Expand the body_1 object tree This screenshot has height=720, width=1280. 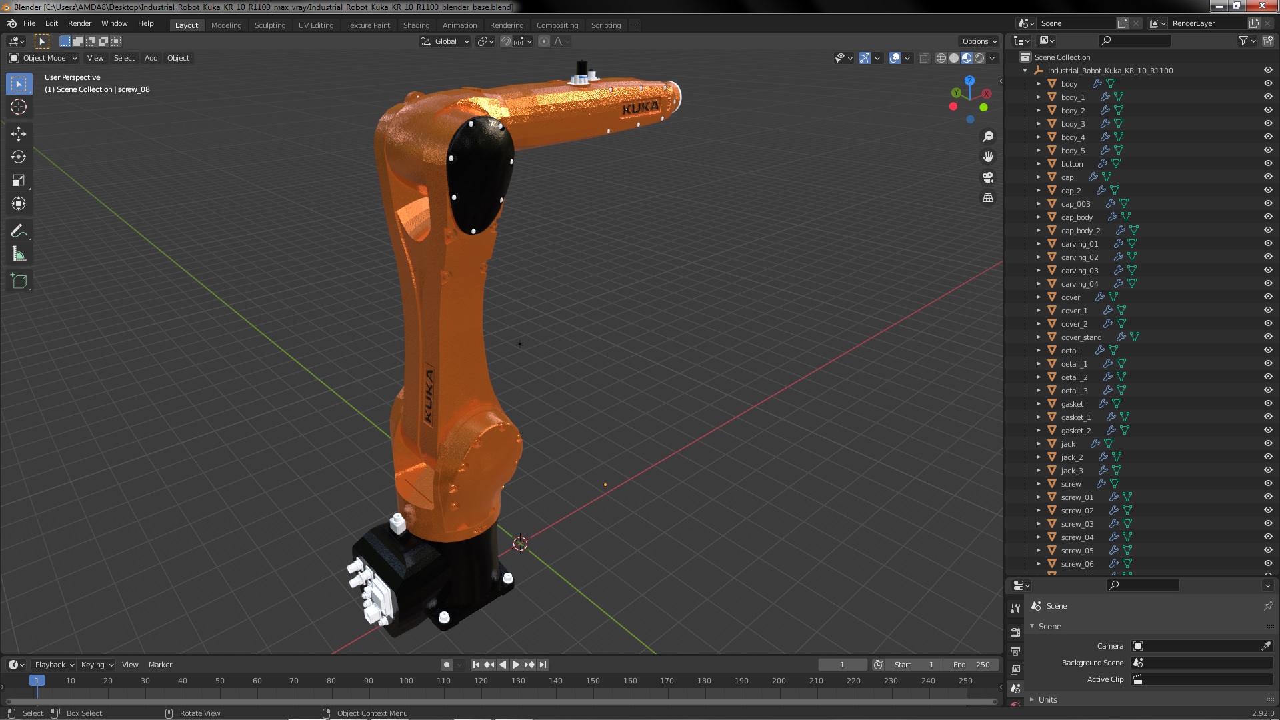coord(1038,97)
